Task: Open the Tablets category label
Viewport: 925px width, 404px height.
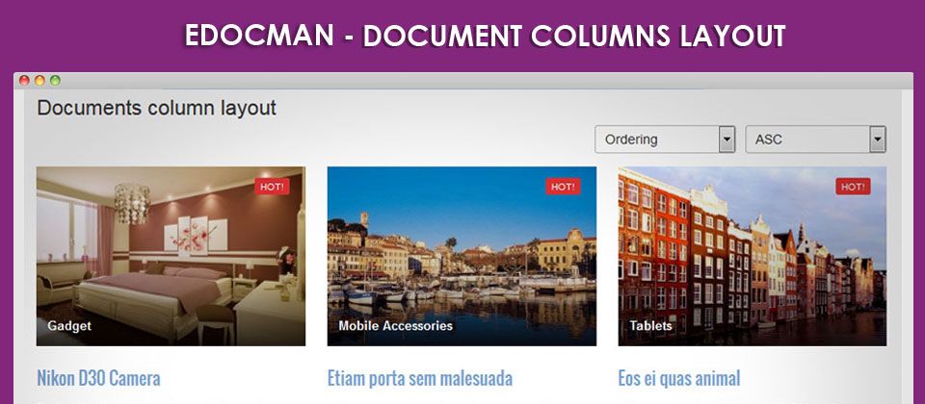Action: (x=650, y=326)
